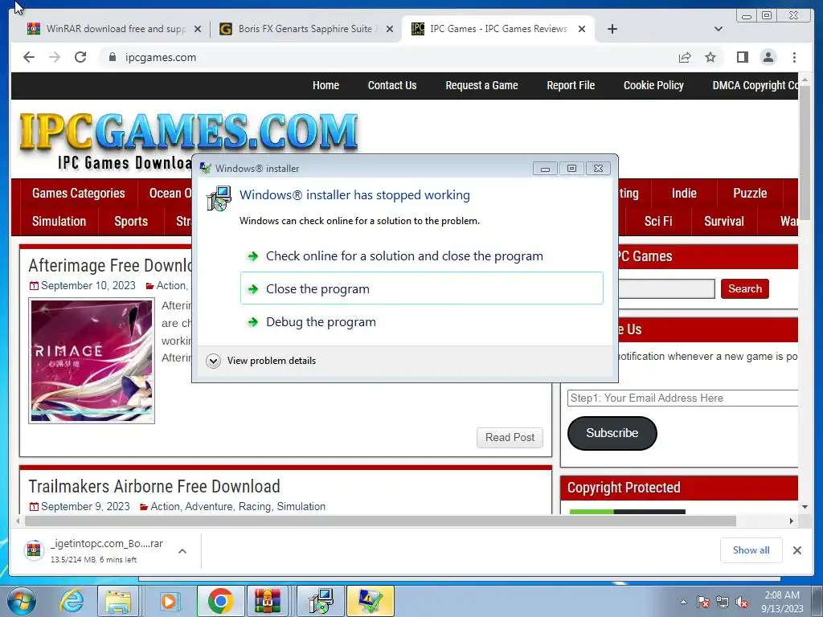Open the Afterimage Free Download post title

click(110, 265)
